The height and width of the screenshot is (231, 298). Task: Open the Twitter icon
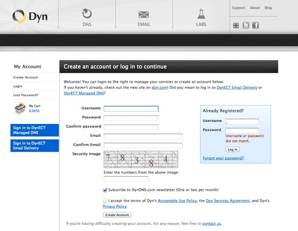[246, 25]
